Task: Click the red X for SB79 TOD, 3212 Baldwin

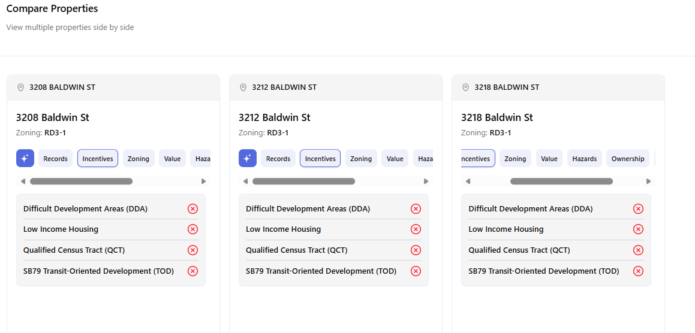Action: coord(416,271)
